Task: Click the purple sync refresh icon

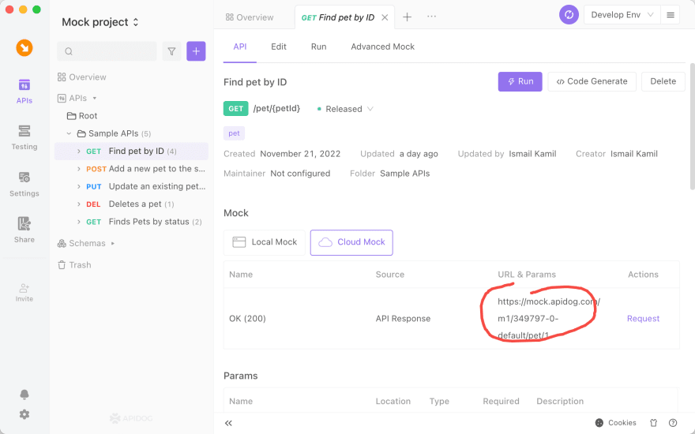Action: coord(569,15)
